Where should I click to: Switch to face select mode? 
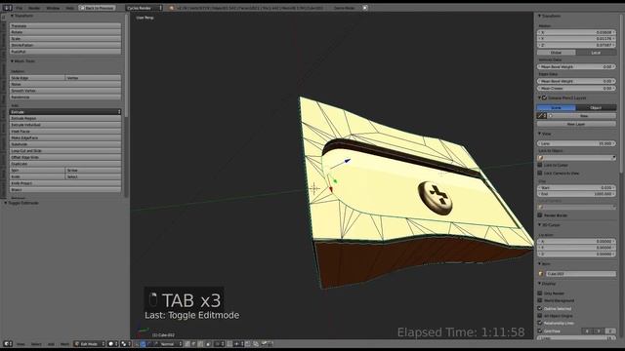(x=200, y=344)
